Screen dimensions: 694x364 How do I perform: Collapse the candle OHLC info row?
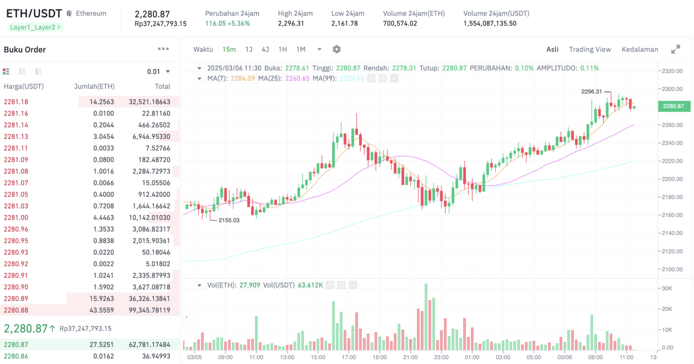(x=199, y=68)
